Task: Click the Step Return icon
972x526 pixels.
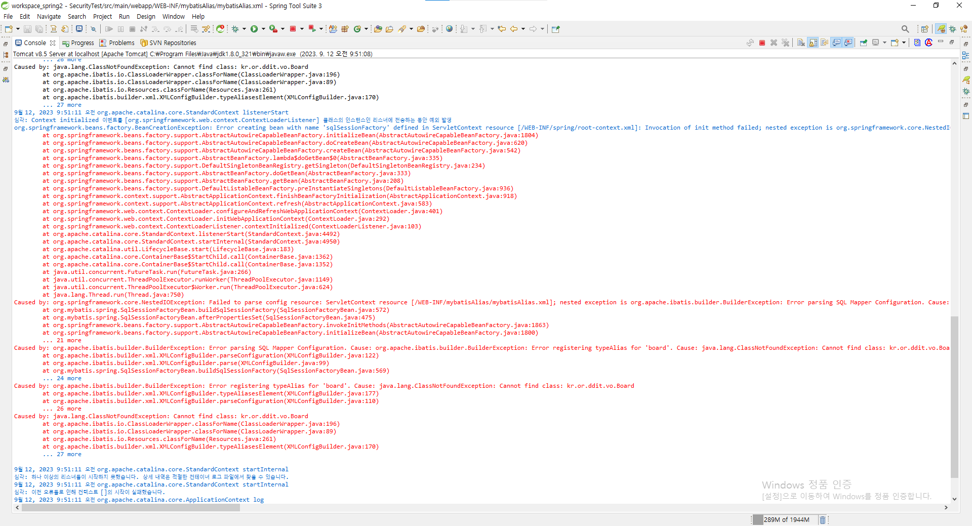Action: [179, 29]
